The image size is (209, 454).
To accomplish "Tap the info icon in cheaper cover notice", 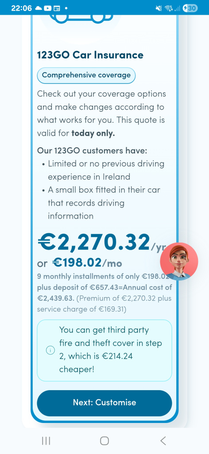I will 50,350.
